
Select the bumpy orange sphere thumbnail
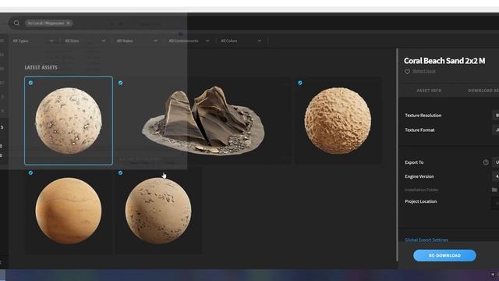pyautogui.click(x=338, y=120)
